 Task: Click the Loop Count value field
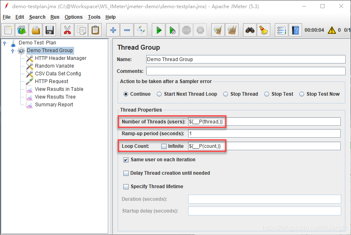coord(264,146)
